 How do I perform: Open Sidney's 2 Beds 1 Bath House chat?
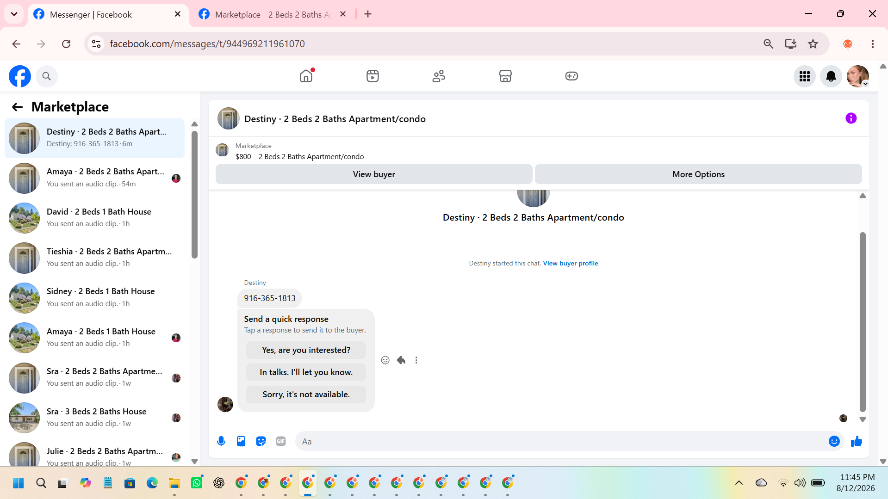point(94,298)
